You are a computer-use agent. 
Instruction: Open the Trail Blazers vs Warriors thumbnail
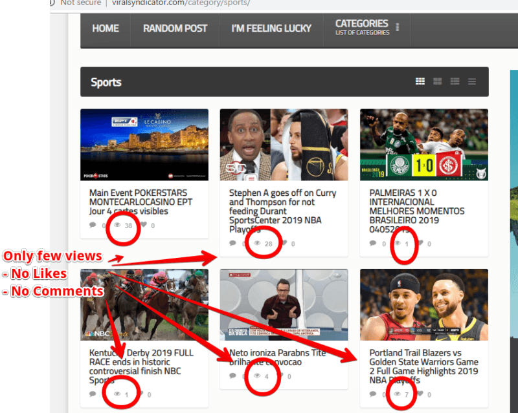[x=424, y=304]
